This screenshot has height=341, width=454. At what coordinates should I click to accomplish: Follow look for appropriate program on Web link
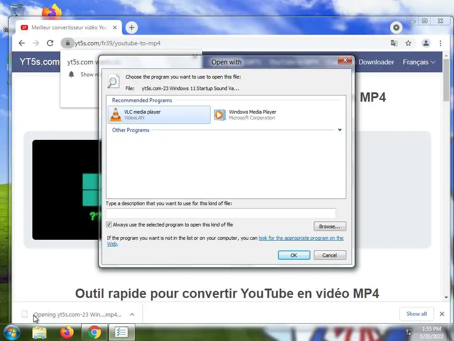[x=301, y=238]
